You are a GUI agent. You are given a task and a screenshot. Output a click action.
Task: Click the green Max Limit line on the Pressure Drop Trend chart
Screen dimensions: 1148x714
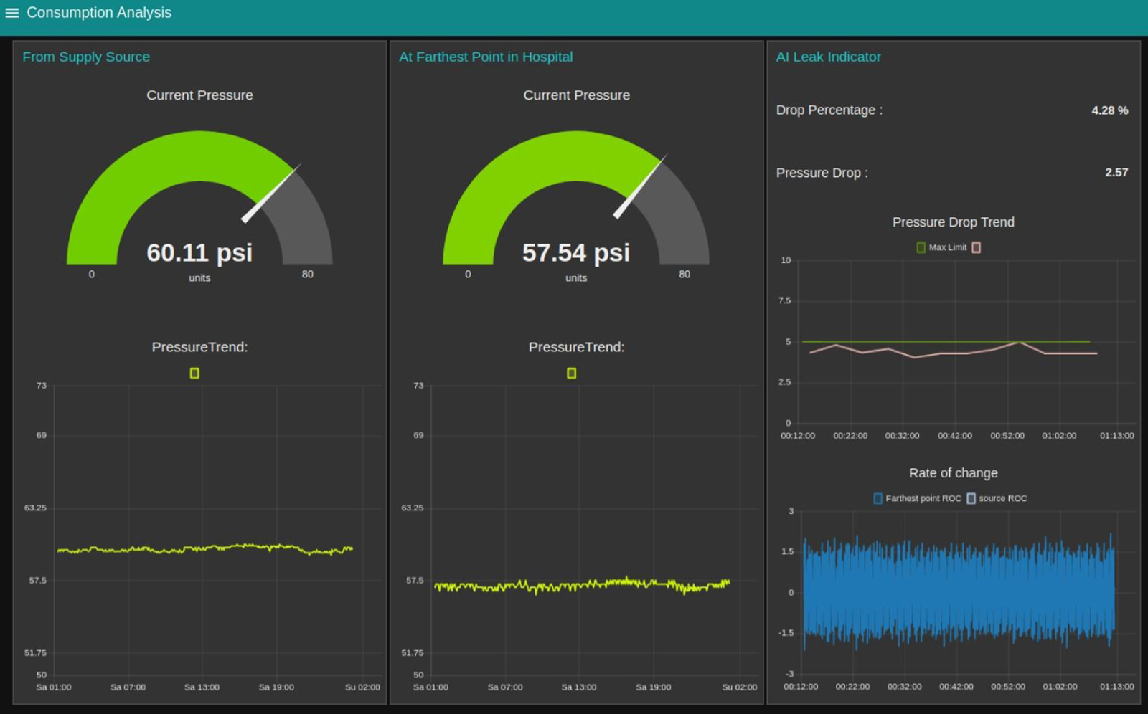pos(933,341)
